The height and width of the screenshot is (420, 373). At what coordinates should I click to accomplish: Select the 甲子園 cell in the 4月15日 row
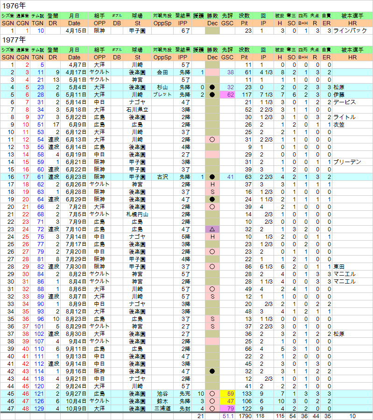(x=137, y=31)
